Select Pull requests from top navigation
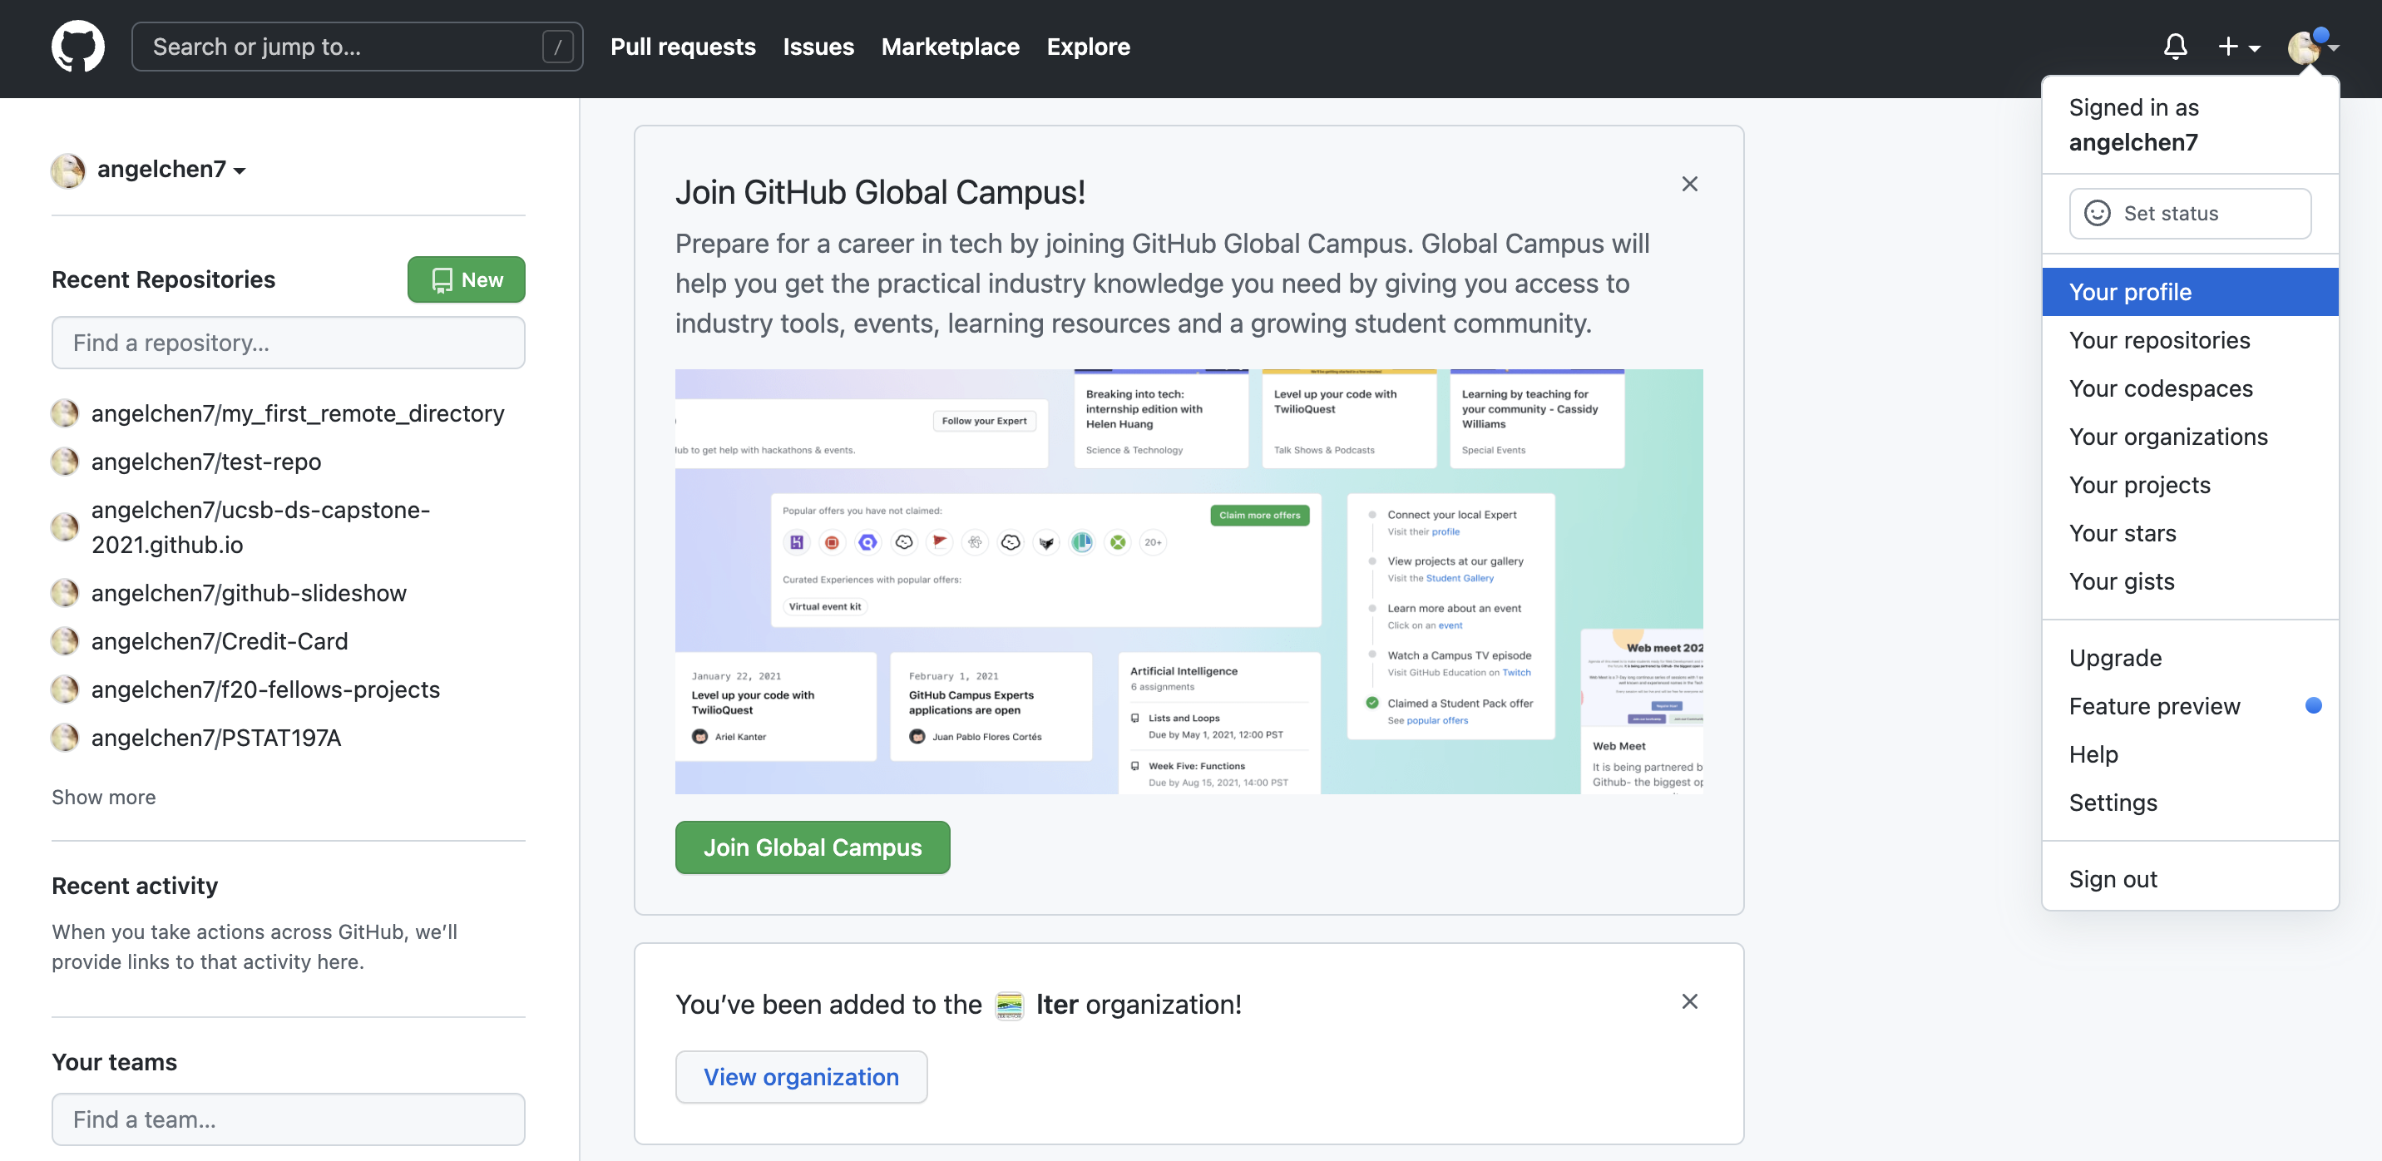Screen dimensions: 2382x1161 tap(682, 46)
